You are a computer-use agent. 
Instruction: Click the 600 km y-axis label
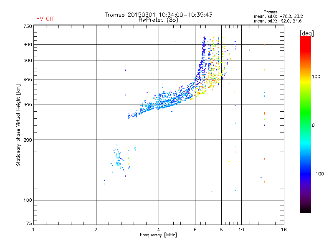point(28,45)
